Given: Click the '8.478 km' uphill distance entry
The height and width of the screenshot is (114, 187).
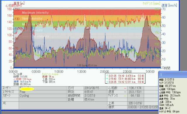Looking at the screenshot, I should click(131, 76).
